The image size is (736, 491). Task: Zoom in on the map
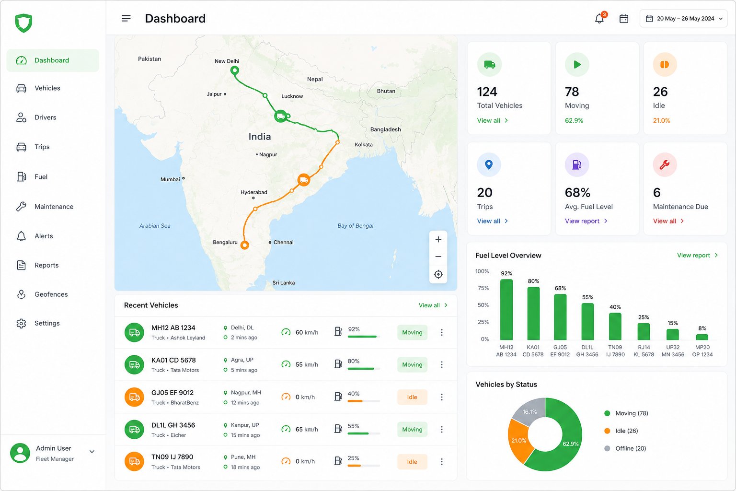(x=438, y=239)
